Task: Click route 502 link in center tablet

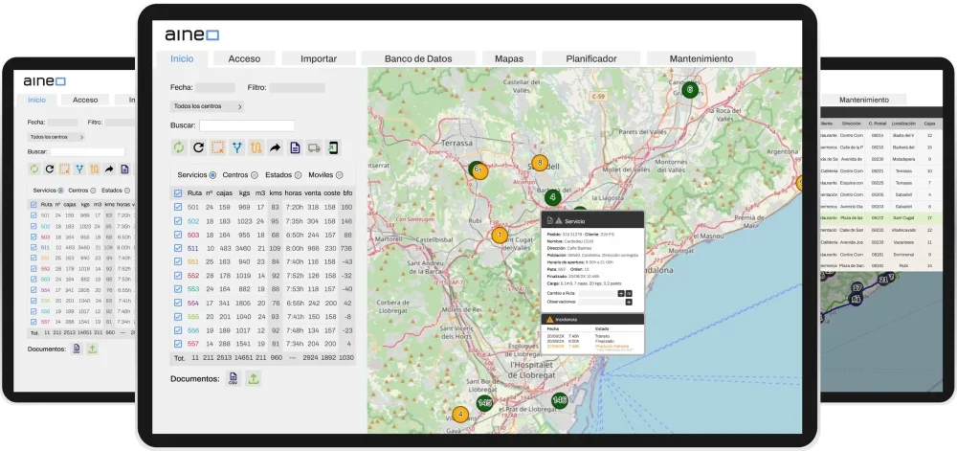Action: [193, 221]
